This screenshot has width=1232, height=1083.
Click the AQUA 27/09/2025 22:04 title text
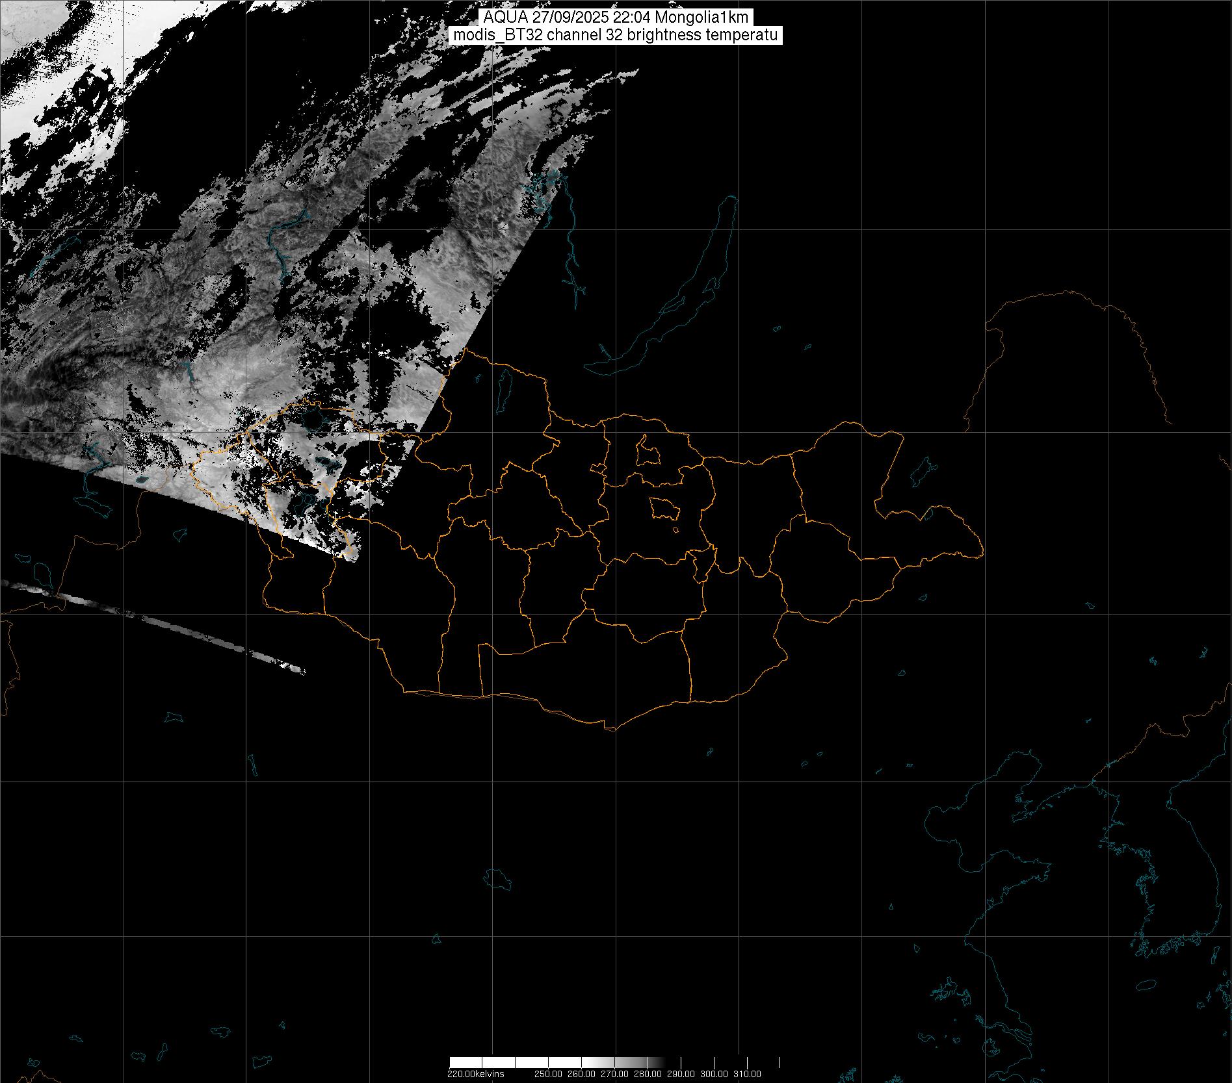(x=615, y=18)
